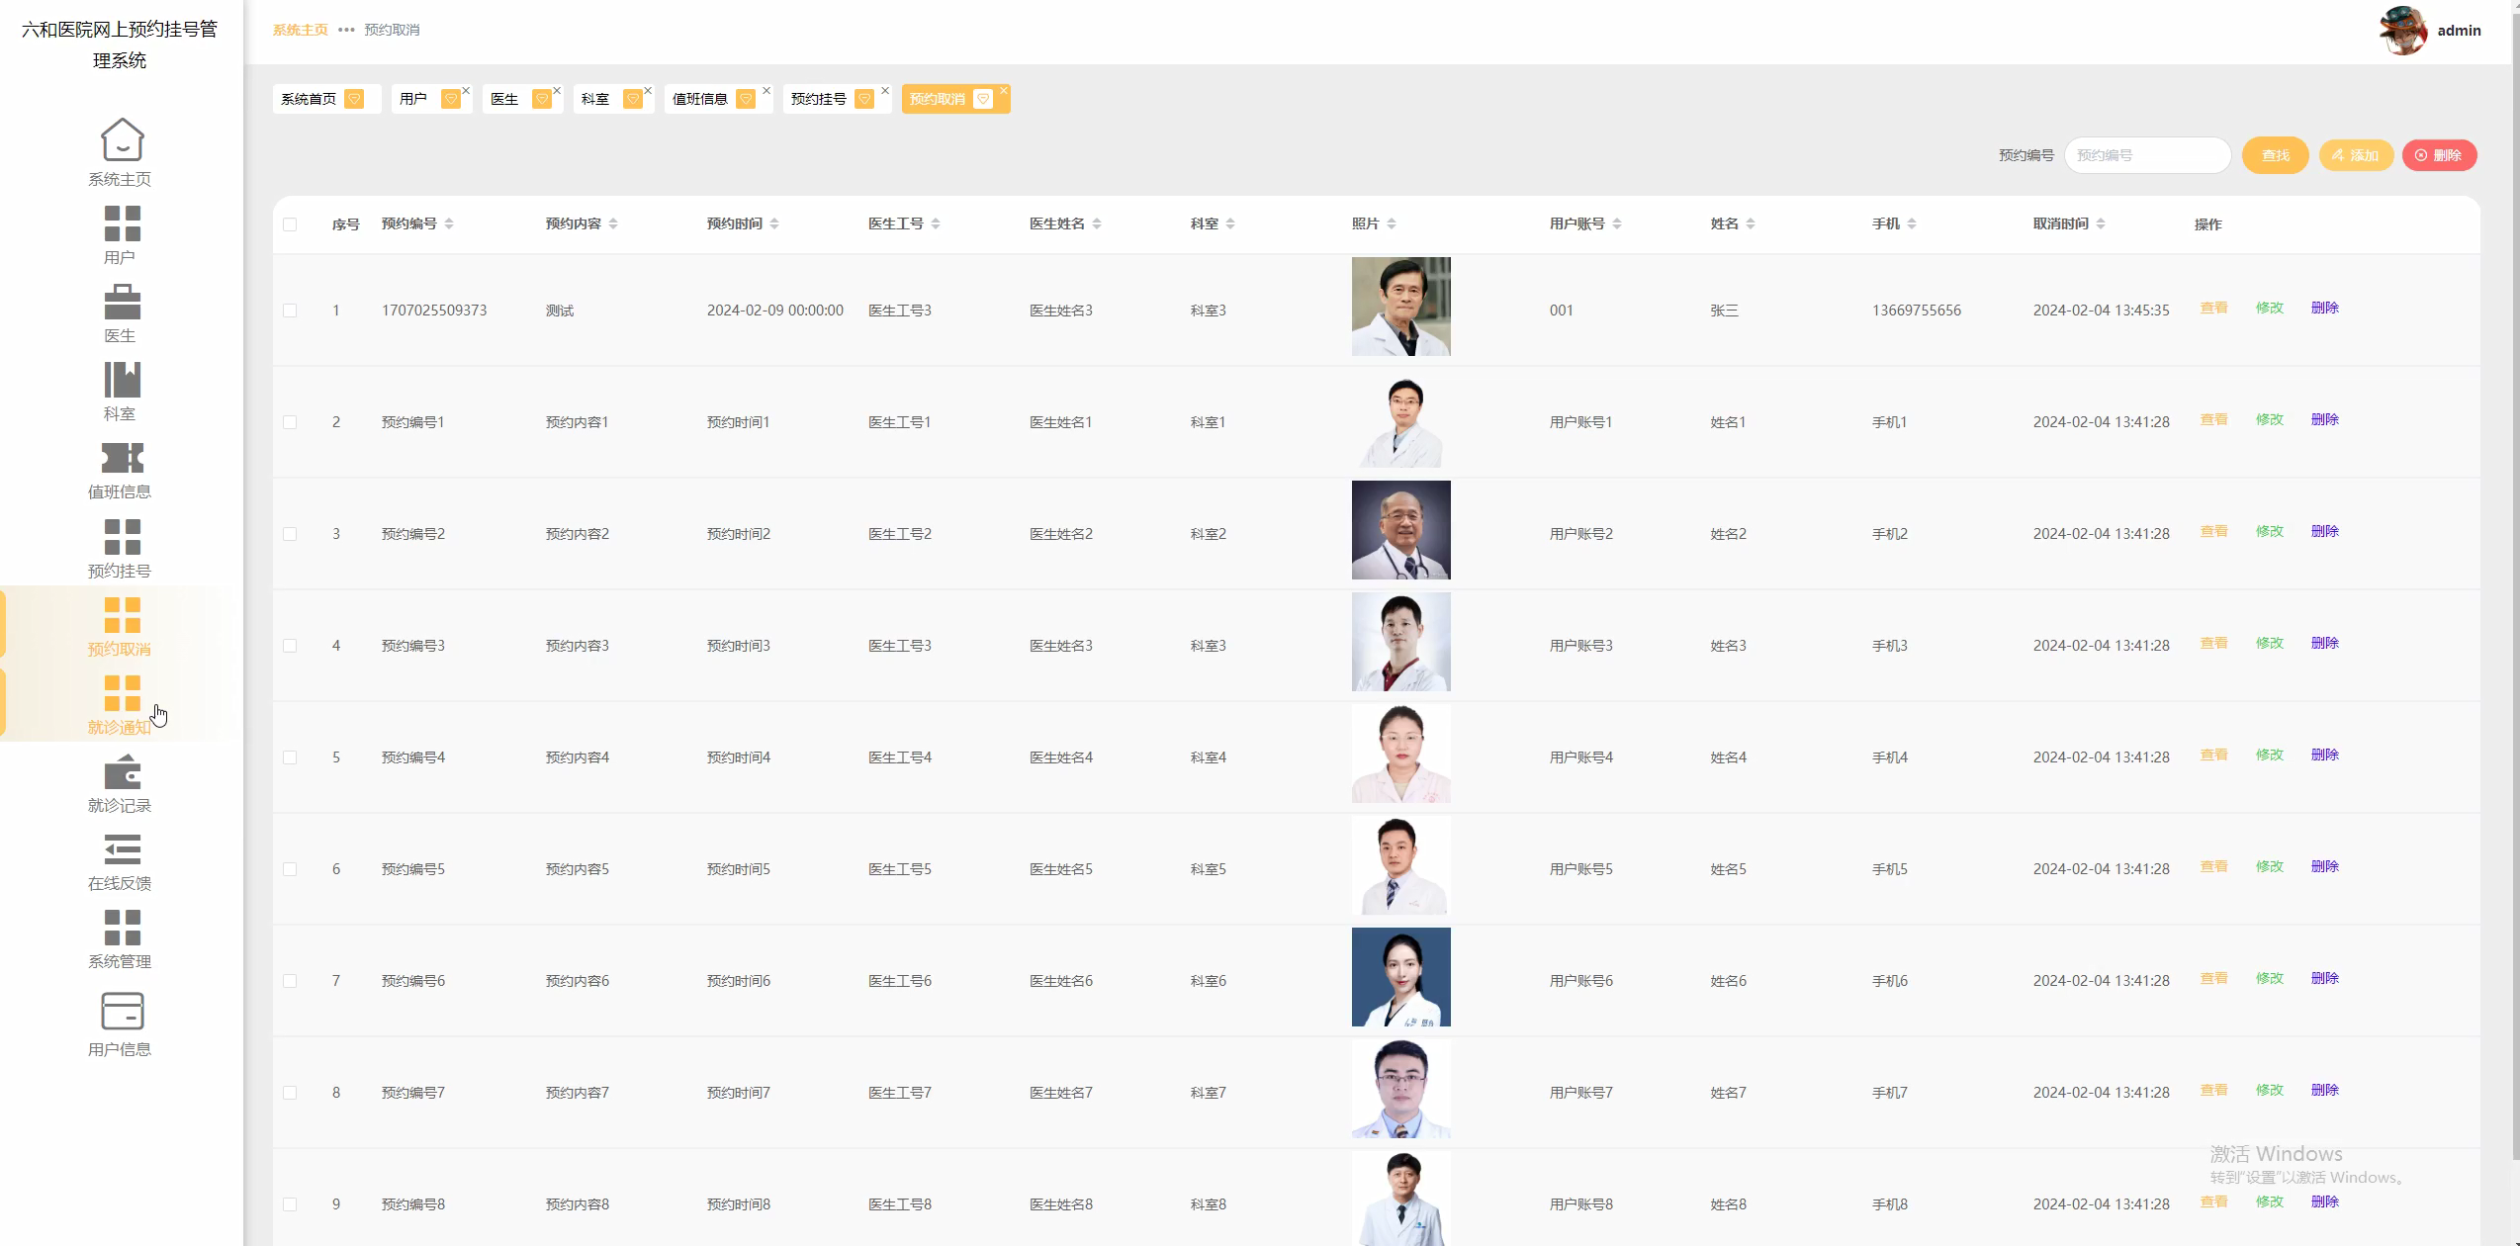This screenshot has height=1246, width=2520.
Task: Check the row with 1707025509373
Action: (x=290, y=311)
